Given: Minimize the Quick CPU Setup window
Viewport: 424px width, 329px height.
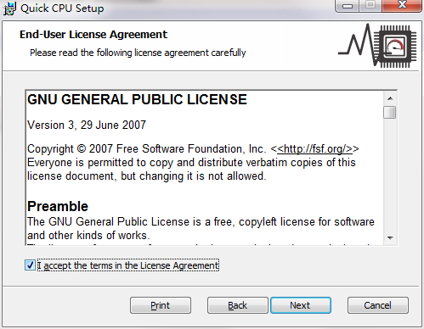Looking at the screenshot, I should (x=348, y=6).
